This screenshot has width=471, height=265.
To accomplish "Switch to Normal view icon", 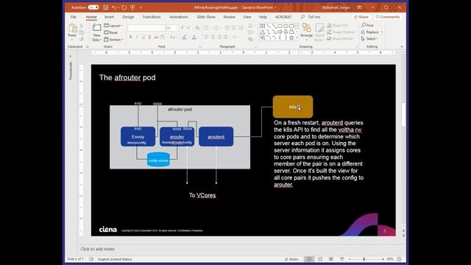I will point(308,259).
